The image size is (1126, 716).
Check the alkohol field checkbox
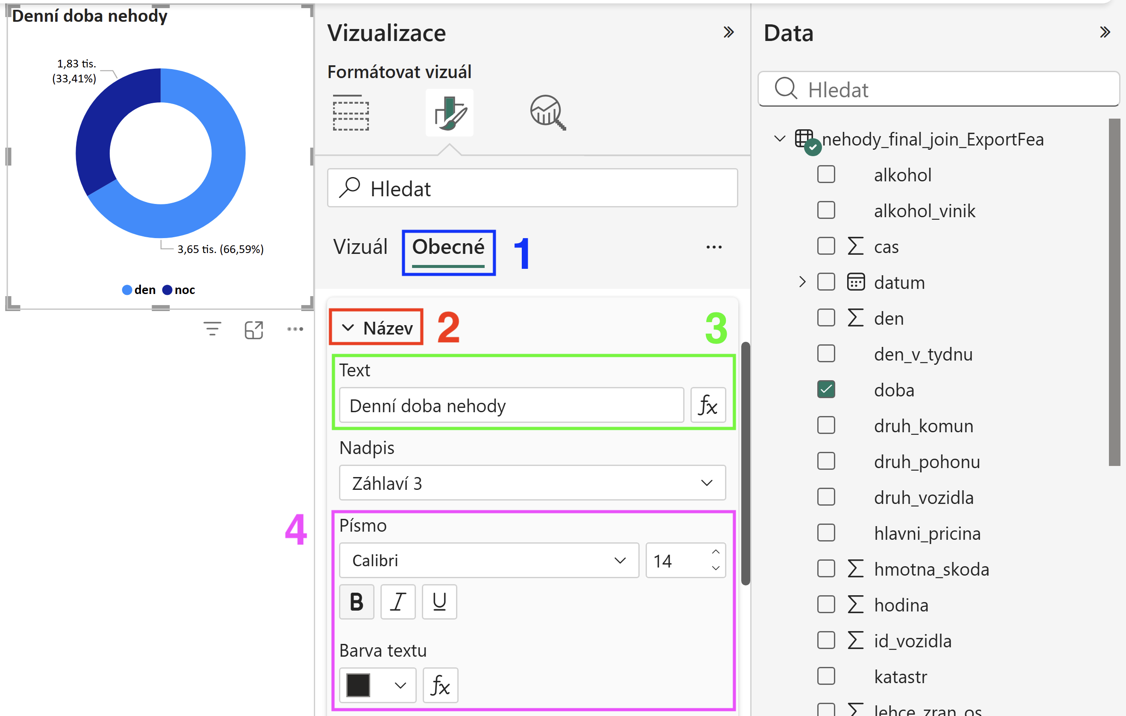(x=826, y=175)
